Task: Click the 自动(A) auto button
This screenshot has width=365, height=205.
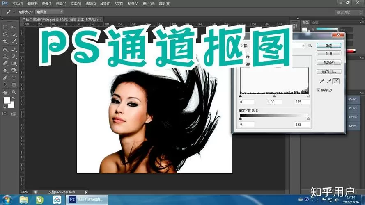Action: point(329,62)
